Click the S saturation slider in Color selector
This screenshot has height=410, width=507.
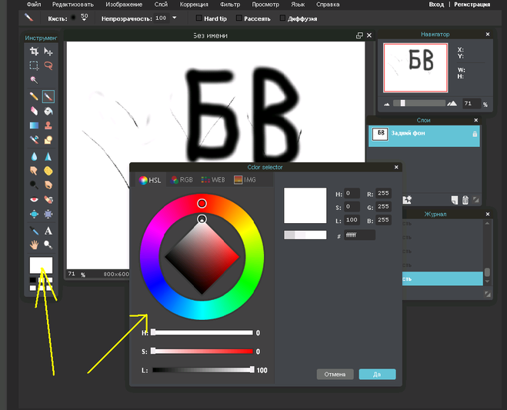coord(202,351)
